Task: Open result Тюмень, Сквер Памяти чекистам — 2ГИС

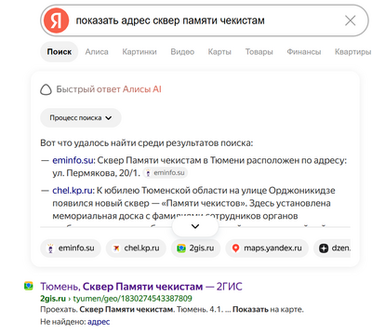Action: [x=141, y=287]
